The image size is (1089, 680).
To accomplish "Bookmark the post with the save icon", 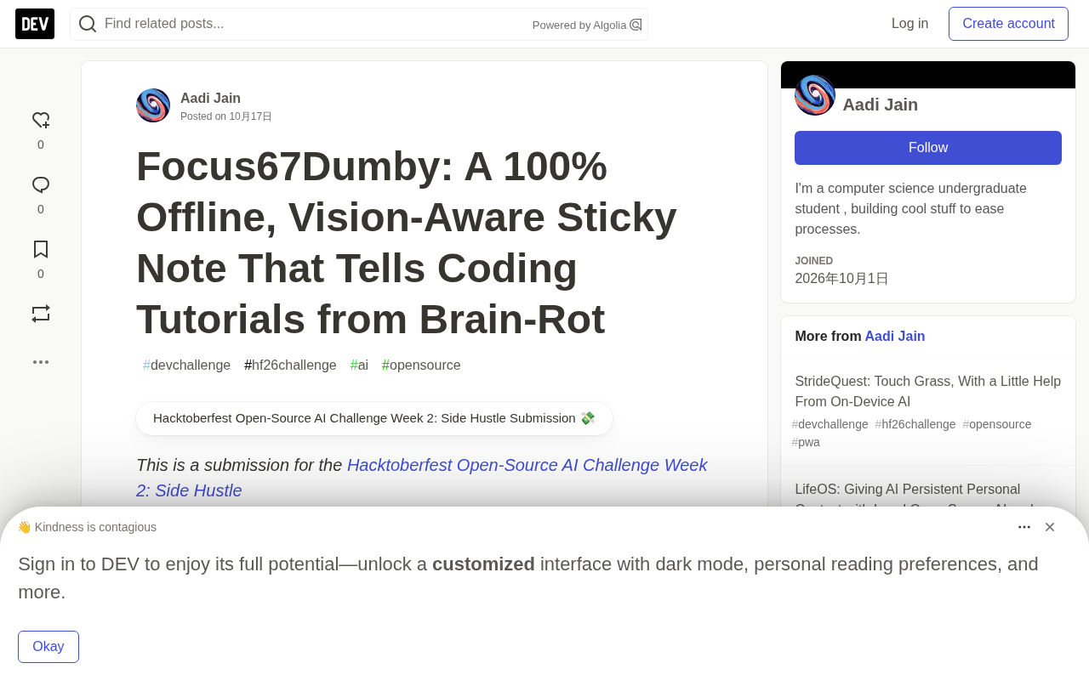I will pyautogui.click(x=41, y=249).
